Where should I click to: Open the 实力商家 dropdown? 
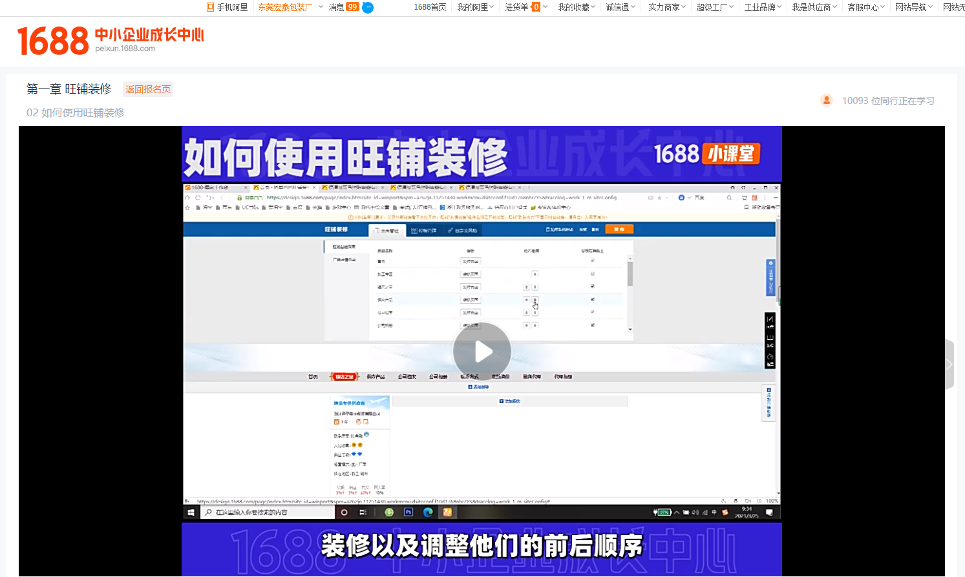click(667, 7)
